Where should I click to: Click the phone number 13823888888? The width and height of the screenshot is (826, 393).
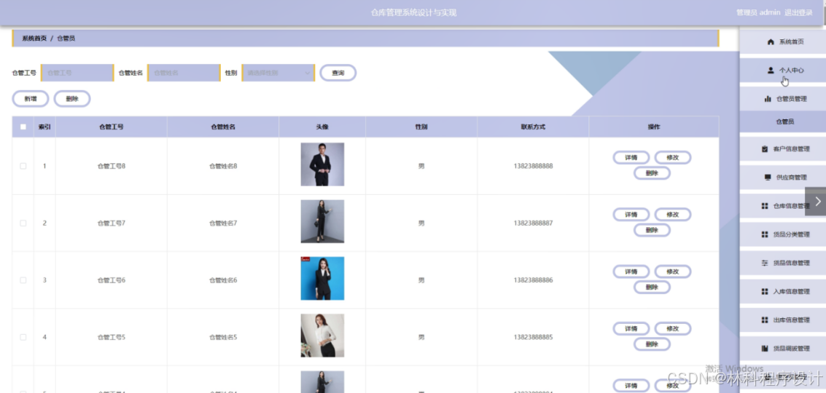[533, 166]
